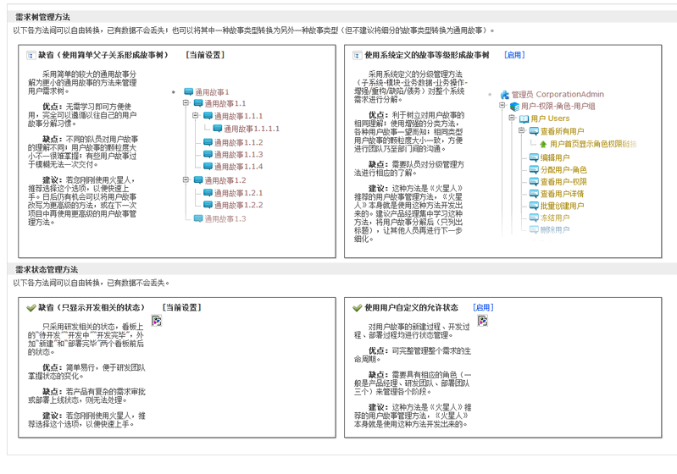The image size is (677, 474).
Task: Click the story icon beside 通用故事1.2.1
Action: tap(208, 193)
